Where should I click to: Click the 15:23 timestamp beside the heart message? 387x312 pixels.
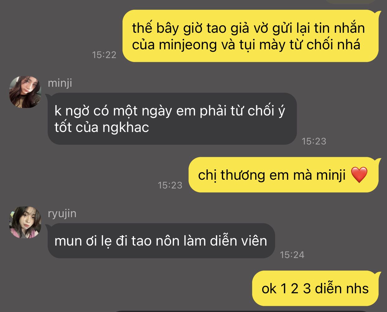pos(170,185)
